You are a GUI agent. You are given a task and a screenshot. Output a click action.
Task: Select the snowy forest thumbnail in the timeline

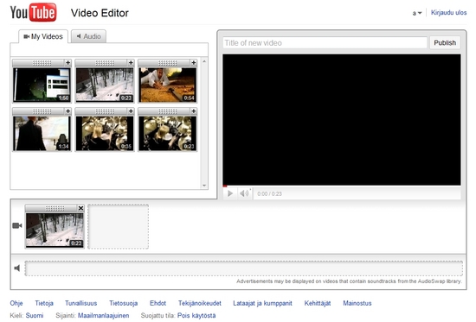tap(55, 230)
